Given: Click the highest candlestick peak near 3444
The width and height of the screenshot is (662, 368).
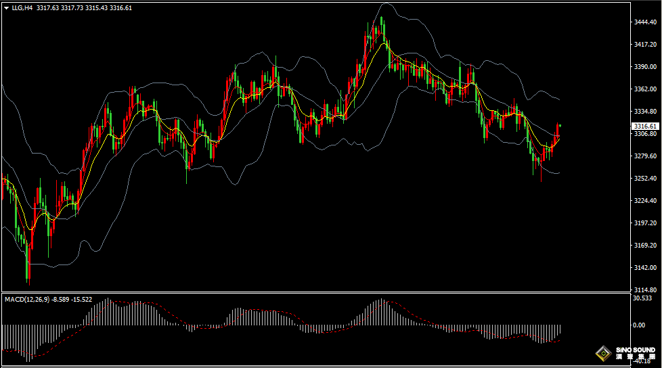Looking at the screenshot, I should (382, 19).
